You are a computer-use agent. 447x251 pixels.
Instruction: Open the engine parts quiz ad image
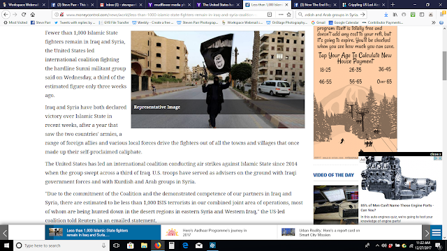[x=398, y=178]
